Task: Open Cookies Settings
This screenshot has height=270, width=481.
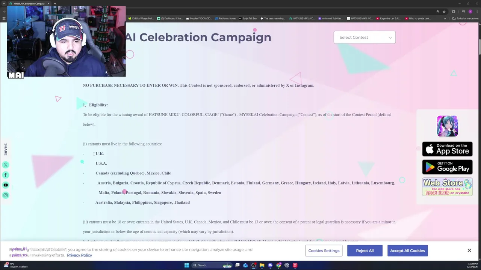Action: point(324,250)
